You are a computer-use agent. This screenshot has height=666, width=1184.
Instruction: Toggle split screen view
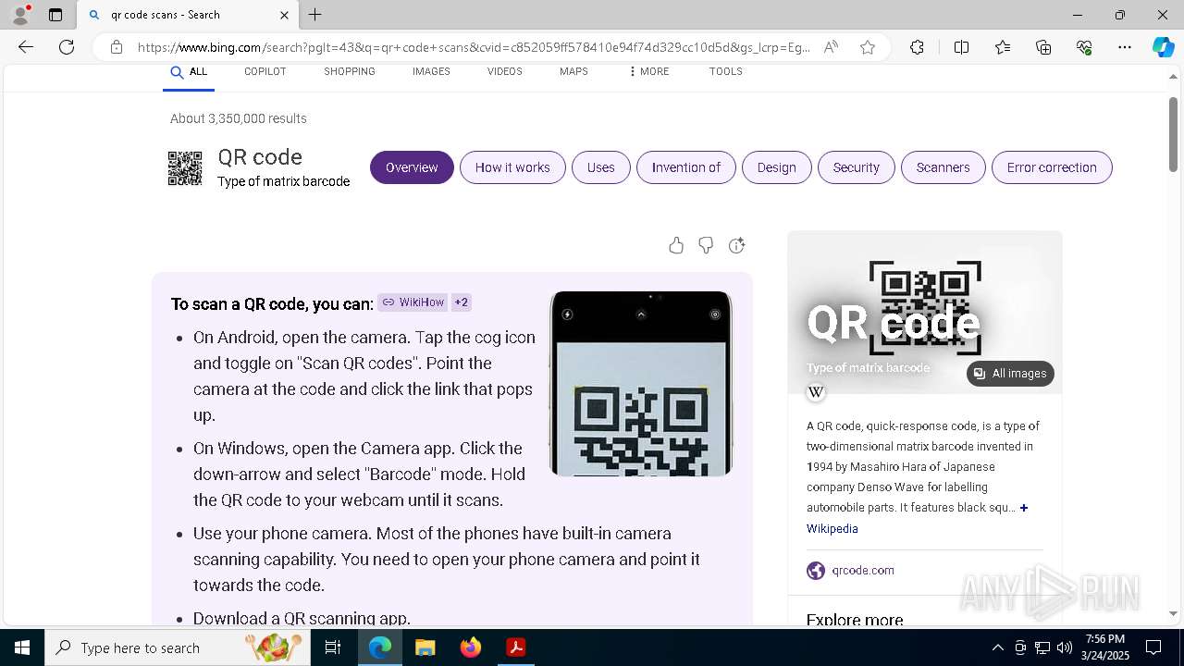[x=961, y=47]
